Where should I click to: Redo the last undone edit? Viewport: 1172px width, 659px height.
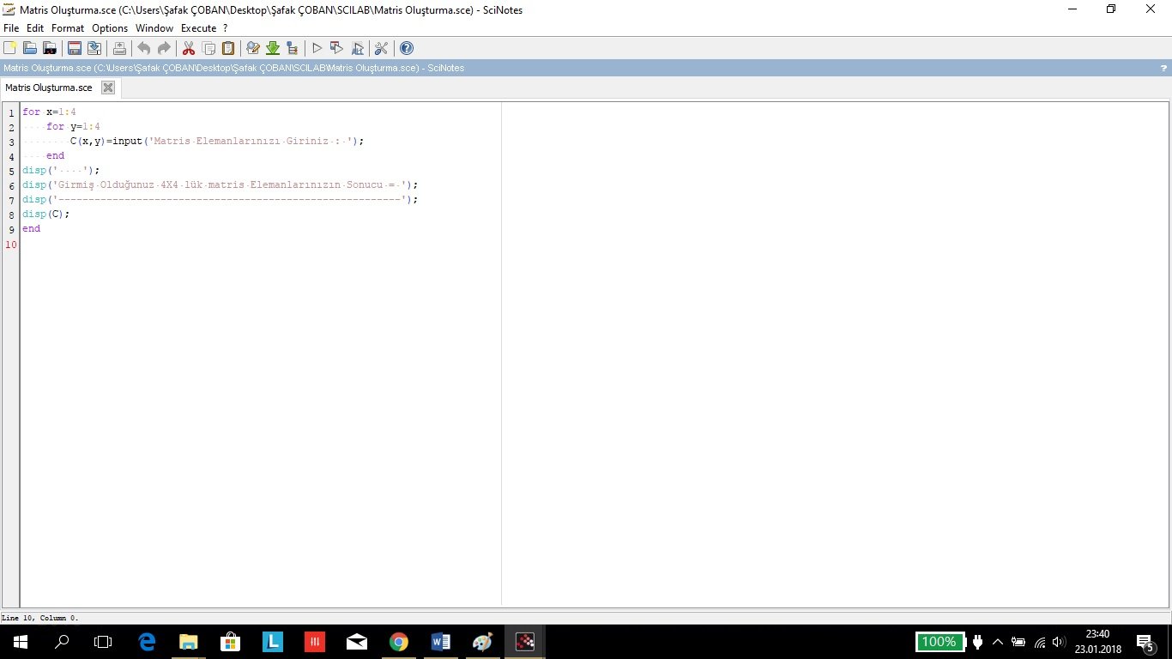164,48
